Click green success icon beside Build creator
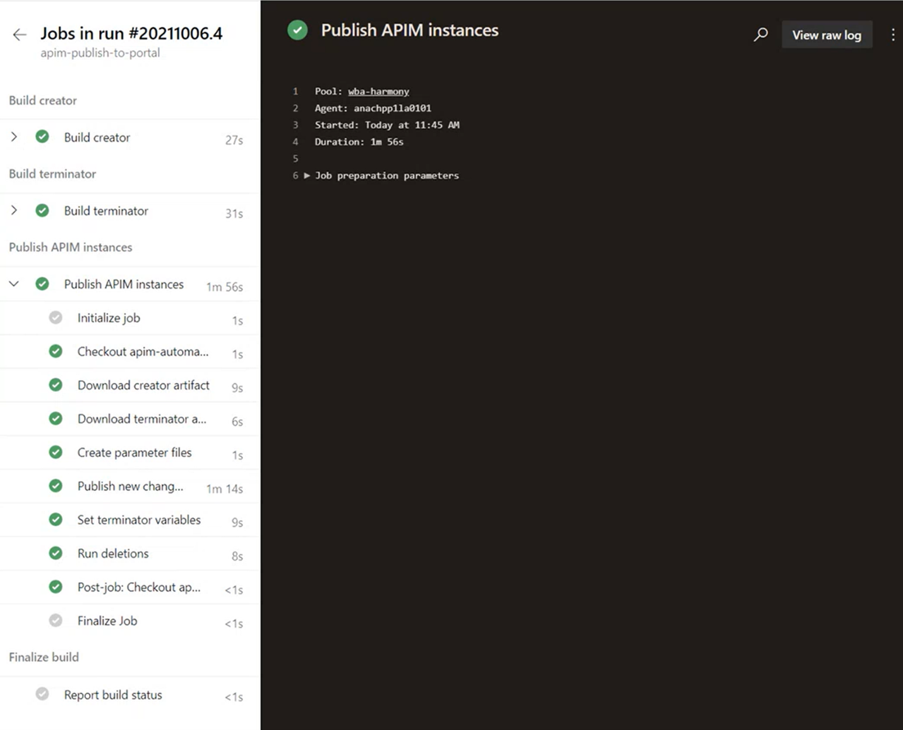 tap(42, 137)
